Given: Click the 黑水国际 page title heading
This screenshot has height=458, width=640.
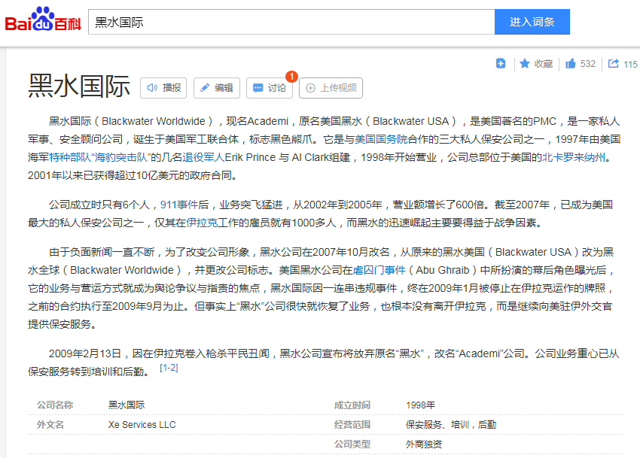Looking at the screenshot, I should pyautogui.click(x=79, y=86).
